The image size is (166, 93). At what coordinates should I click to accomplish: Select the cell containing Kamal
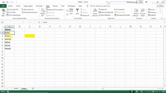click(9, 49)
